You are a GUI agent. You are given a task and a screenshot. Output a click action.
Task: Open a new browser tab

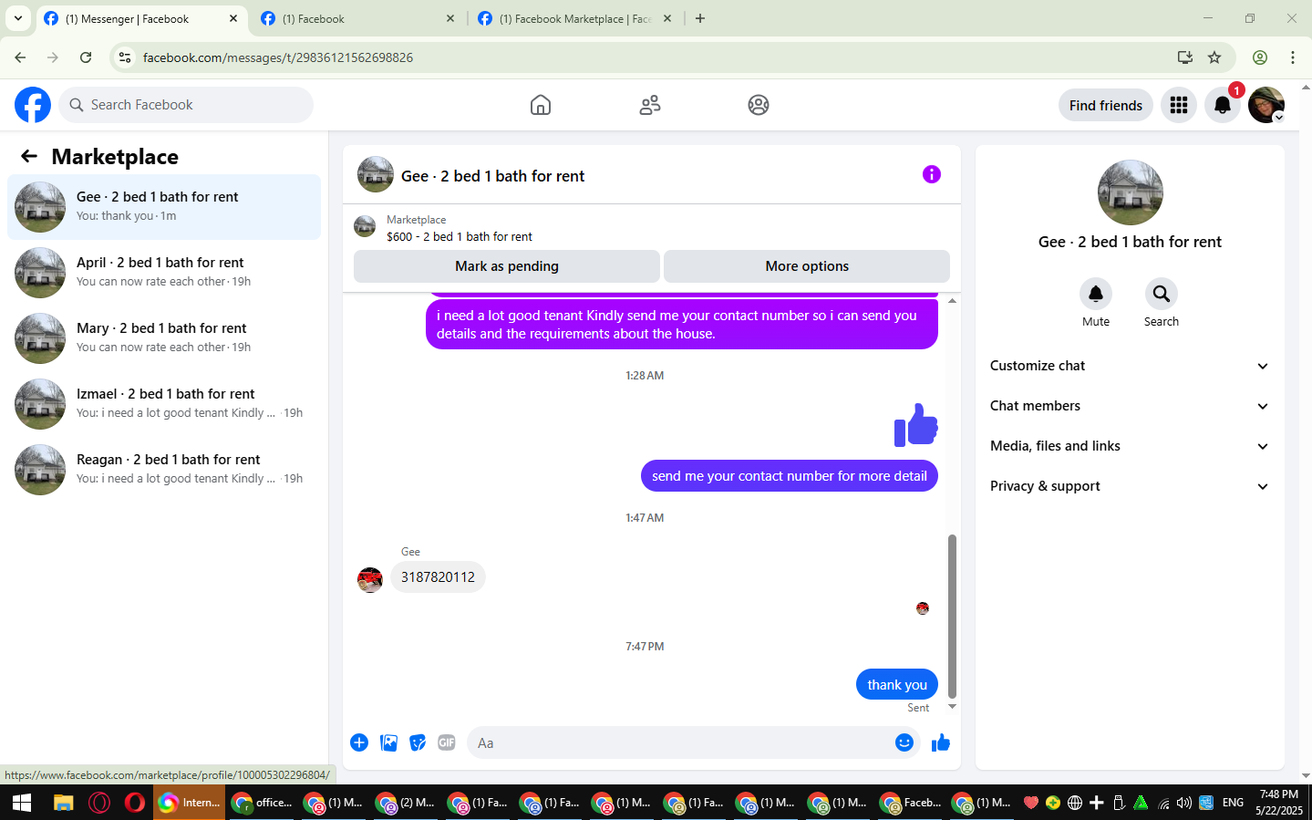point(700,18)
